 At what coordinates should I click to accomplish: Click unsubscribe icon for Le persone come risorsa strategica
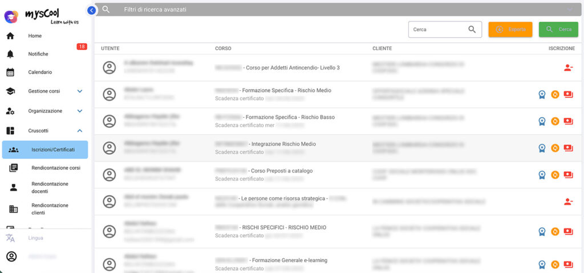point(568,202)
